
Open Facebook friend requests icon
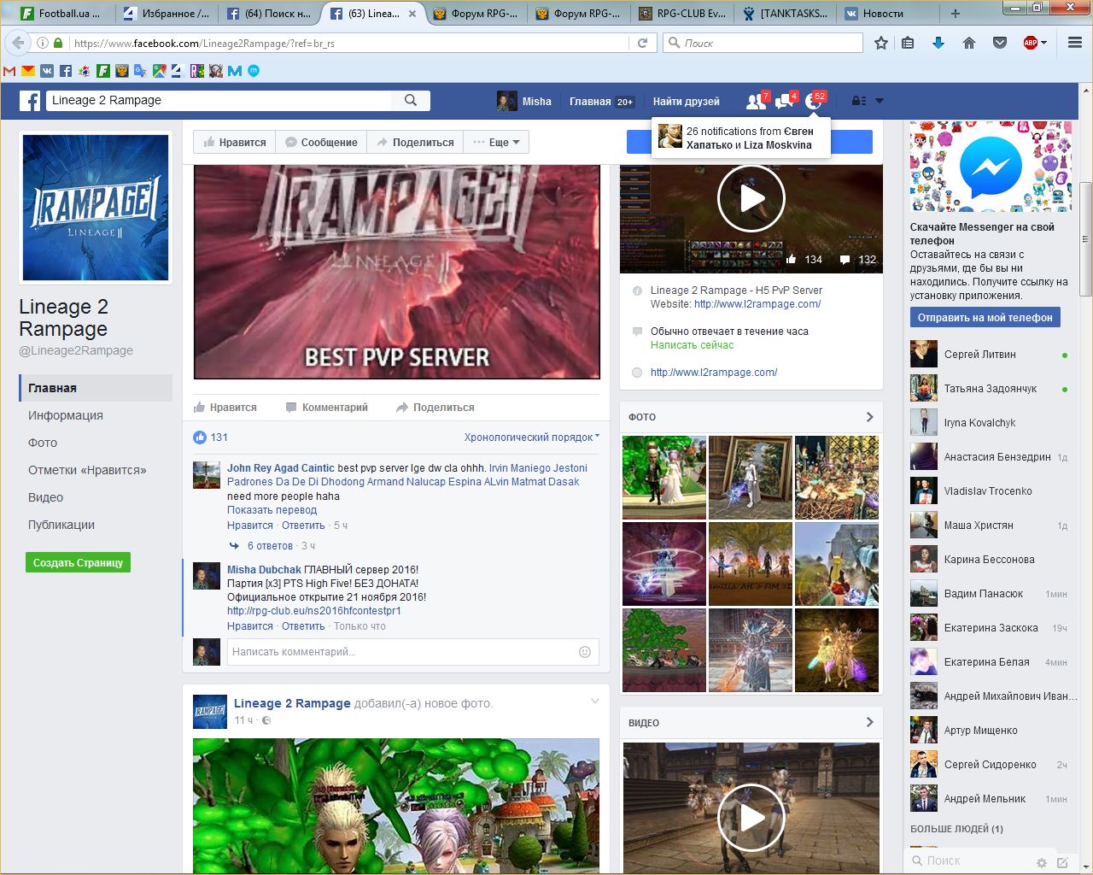point(755,102)
